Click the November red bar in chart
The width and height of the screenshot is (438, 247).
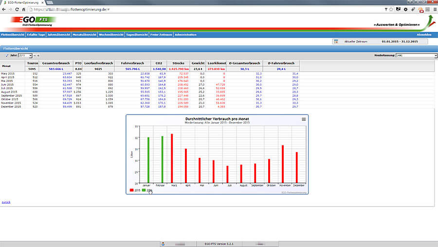tap(283, 164)
